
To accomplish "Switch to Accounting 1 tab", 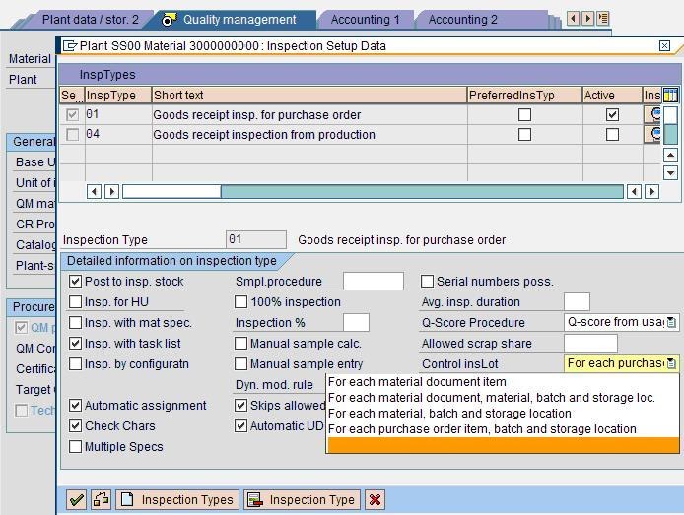I will coord(365,19).
